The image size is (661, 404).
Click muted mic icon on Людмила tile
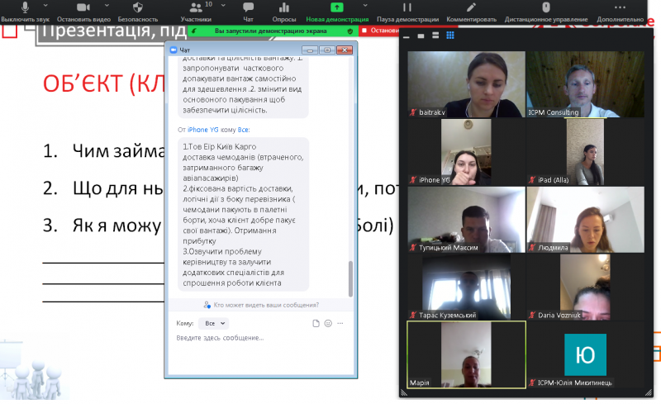(x=532, y=248)
